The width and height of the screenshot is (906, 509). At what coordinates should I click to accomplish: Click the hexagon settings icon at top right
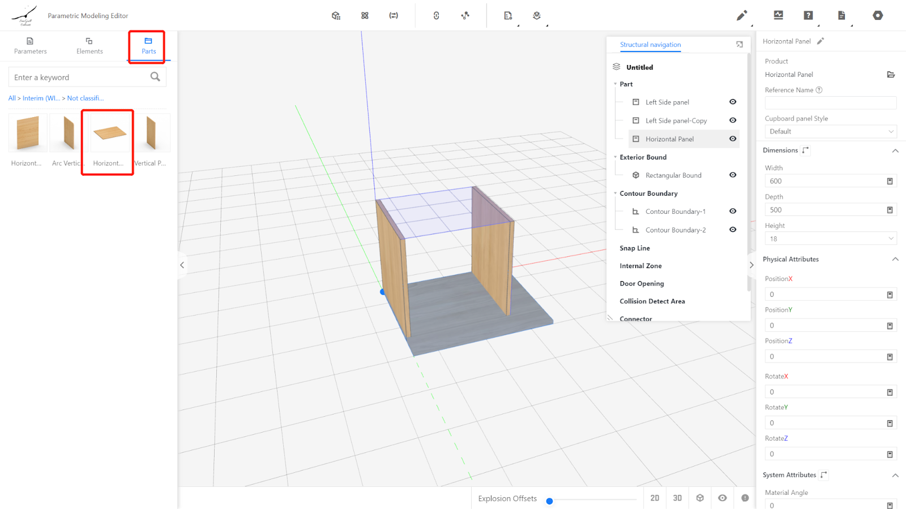point(878,16)
